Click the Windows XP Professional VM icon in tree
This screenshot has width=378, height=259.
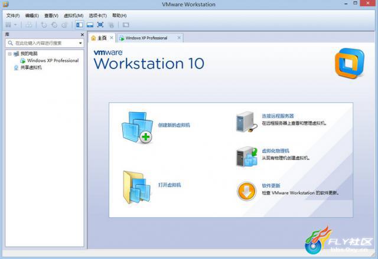click(23, 61)
